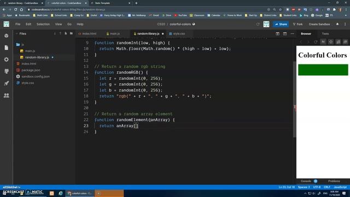This screenshot has width=350, height=197.
Task: Open the View menu
Action: (x=59, y=24)
